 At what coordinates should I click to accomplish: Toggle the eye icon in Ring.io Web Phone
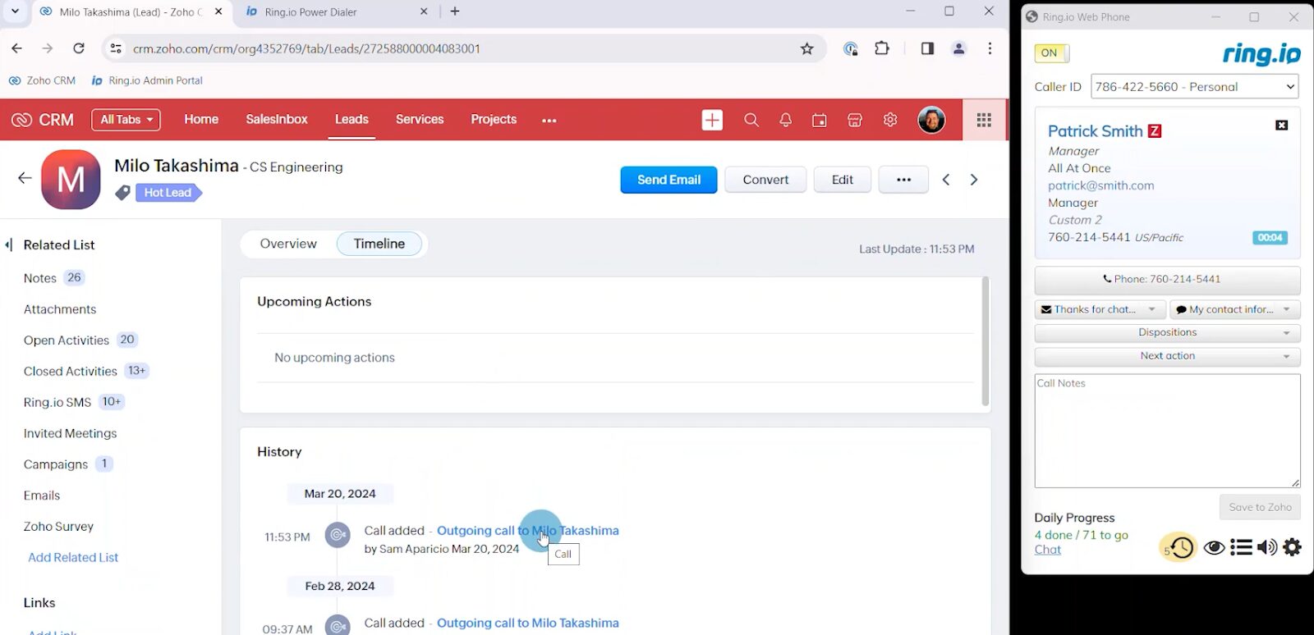pyautogui.click(x=1215, y=547)
